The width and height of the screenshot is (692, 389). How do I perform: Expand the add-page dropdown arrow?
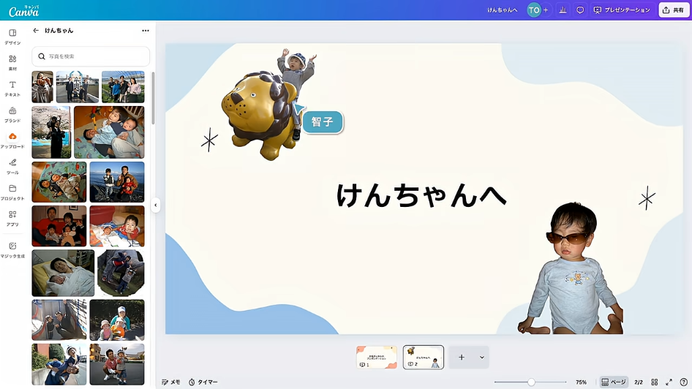481,358
